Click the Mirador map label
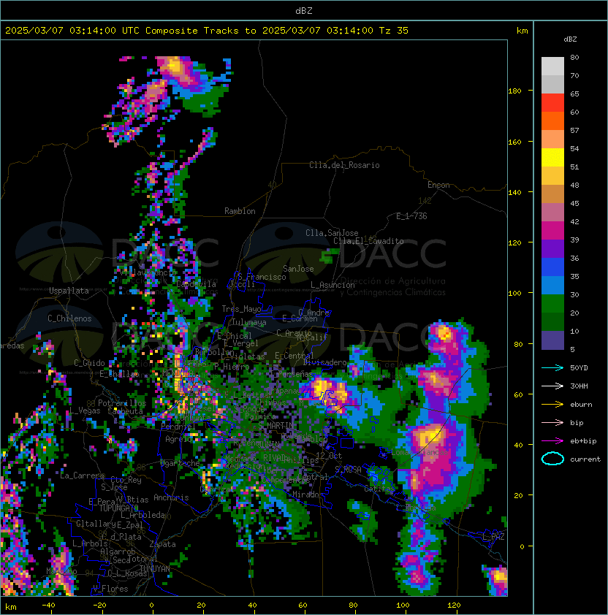Viewport: 608px width, 615px height. 308,494
